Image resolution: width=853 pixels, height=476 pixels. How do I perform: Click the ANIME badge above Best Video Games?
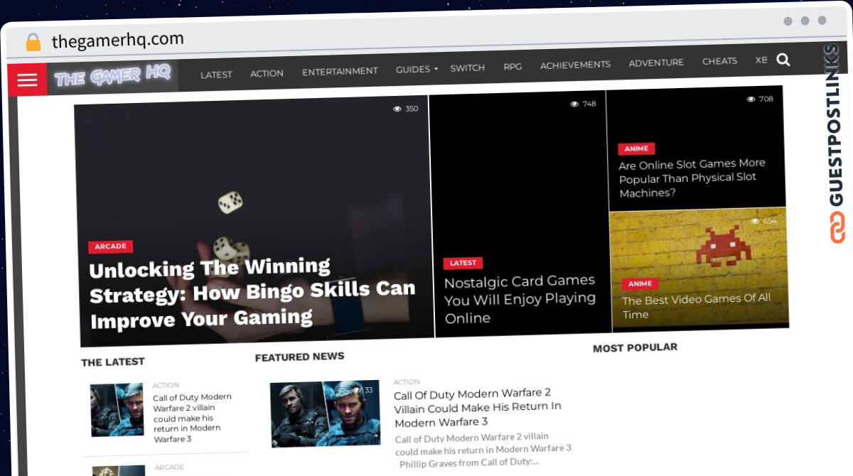click(x=640, y=283)
